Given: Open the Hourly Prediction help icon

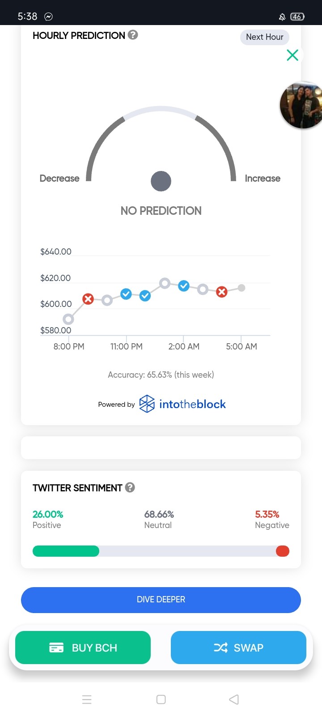Looking at the screenshot, I should [133, 35].
